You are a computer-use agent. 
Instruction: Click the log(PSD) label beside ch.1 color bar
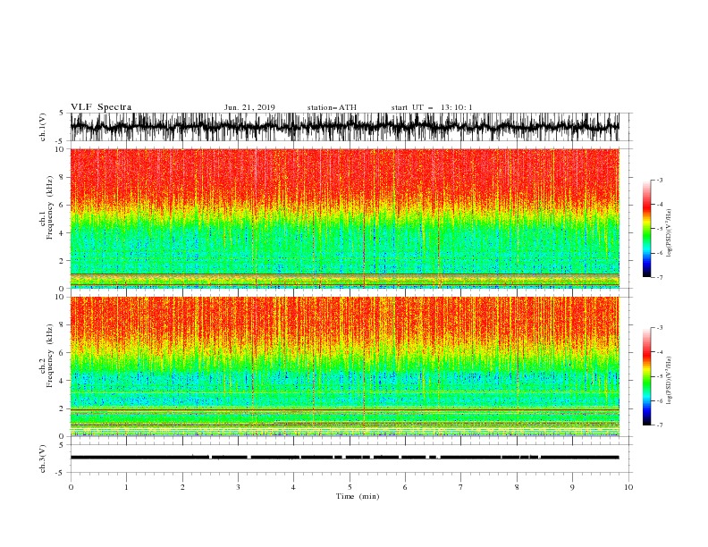click(670, 233)
